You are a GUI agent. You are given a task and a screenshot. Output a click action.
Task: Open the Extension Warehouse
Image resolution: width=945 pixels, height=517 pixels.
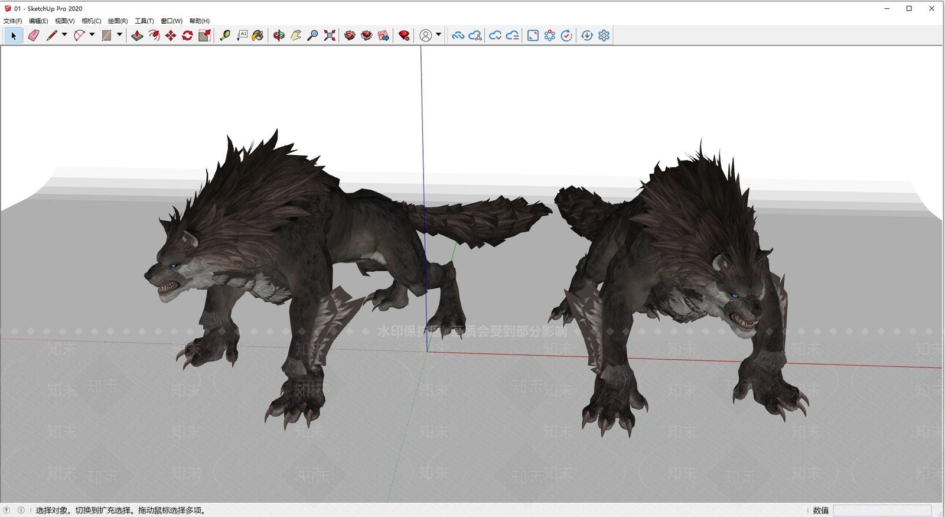click(x=367, y=36)
